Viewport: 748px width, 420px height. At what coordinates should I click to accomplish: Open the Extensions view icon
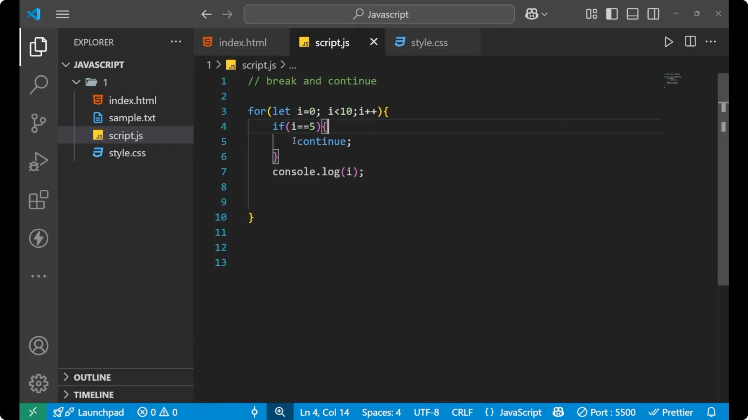[x=38, y=200]
